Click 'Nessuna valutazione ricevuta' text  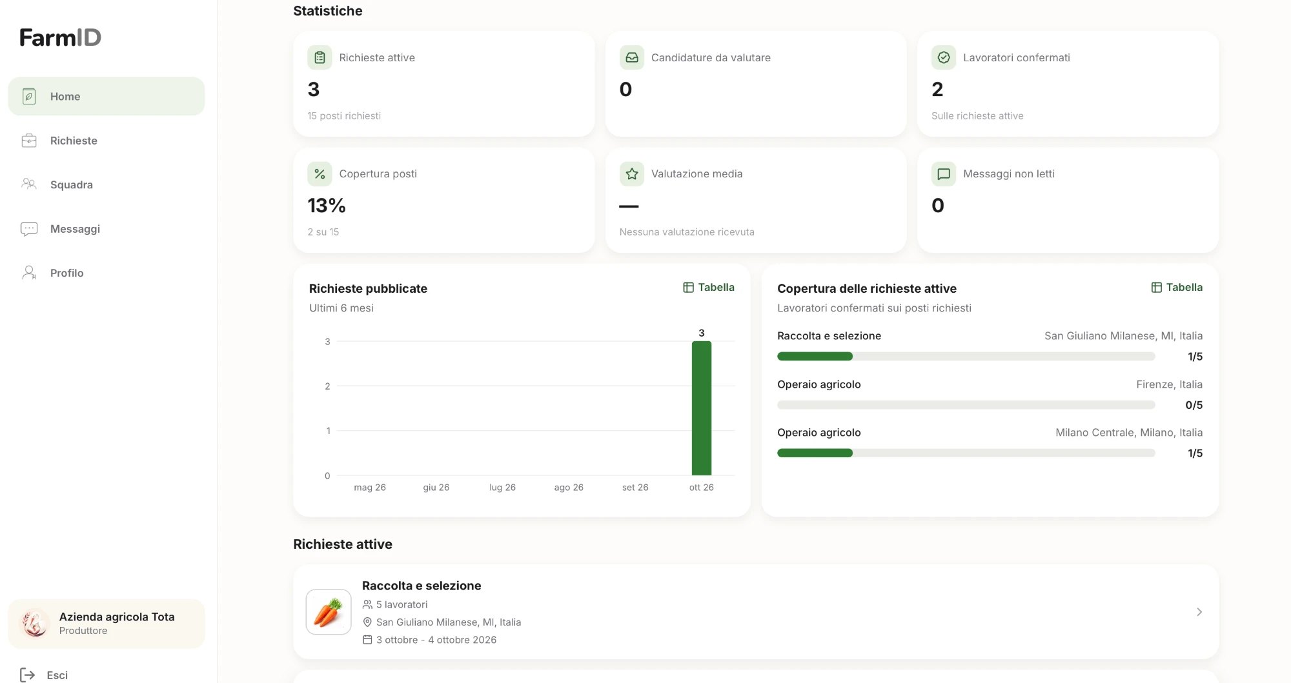tap(687, 232)
